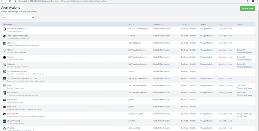Image resolution: width=259 pixels, height=131 pixels.
Task: Click the Setup column header
Action: tap(240, 24)
